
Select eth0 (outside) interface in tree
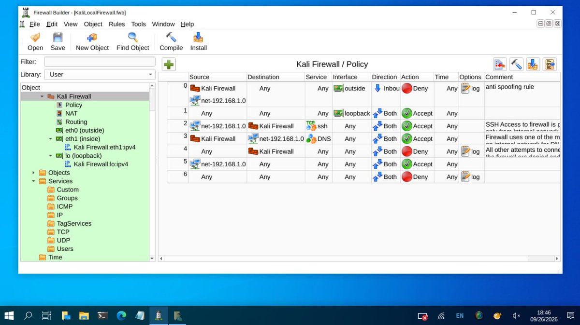pos(85,130)
